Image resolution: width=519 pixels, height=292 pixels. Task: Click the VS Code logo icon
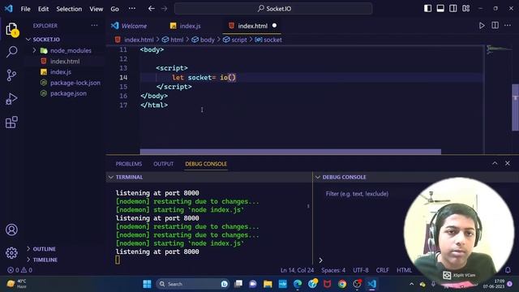click(x=9, y=9)
